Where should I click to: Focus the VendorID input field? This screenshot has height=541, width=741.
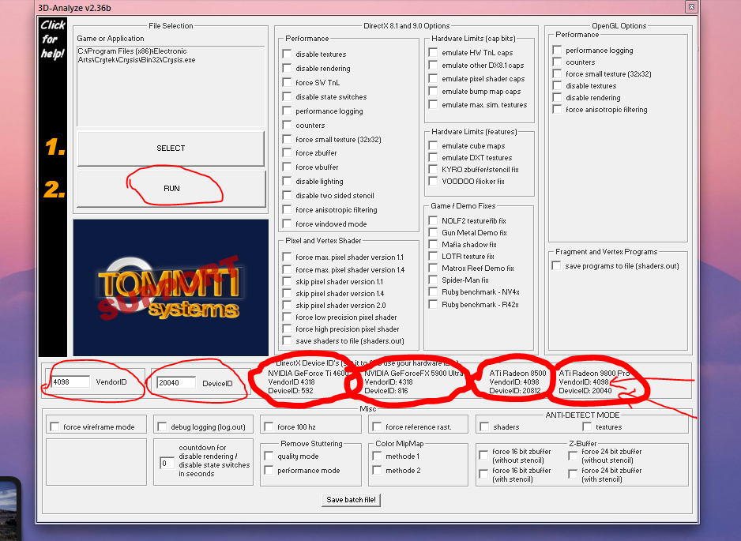tap(70, 381)
